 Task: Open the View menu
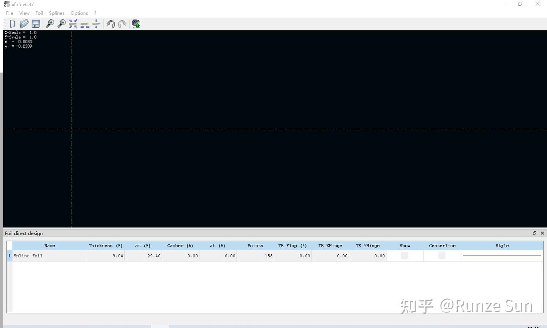click(24, 13)
